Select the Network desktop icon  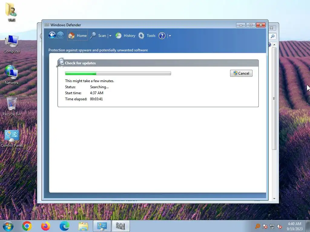(12, 75)
